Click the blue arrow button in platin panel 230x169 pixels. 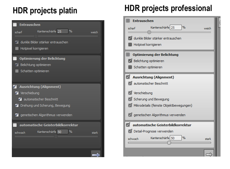click(96, 154)
